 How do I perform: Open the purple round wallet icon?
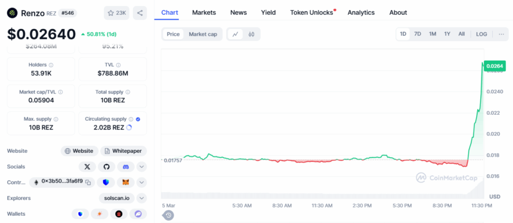click(x=138, y=214)
